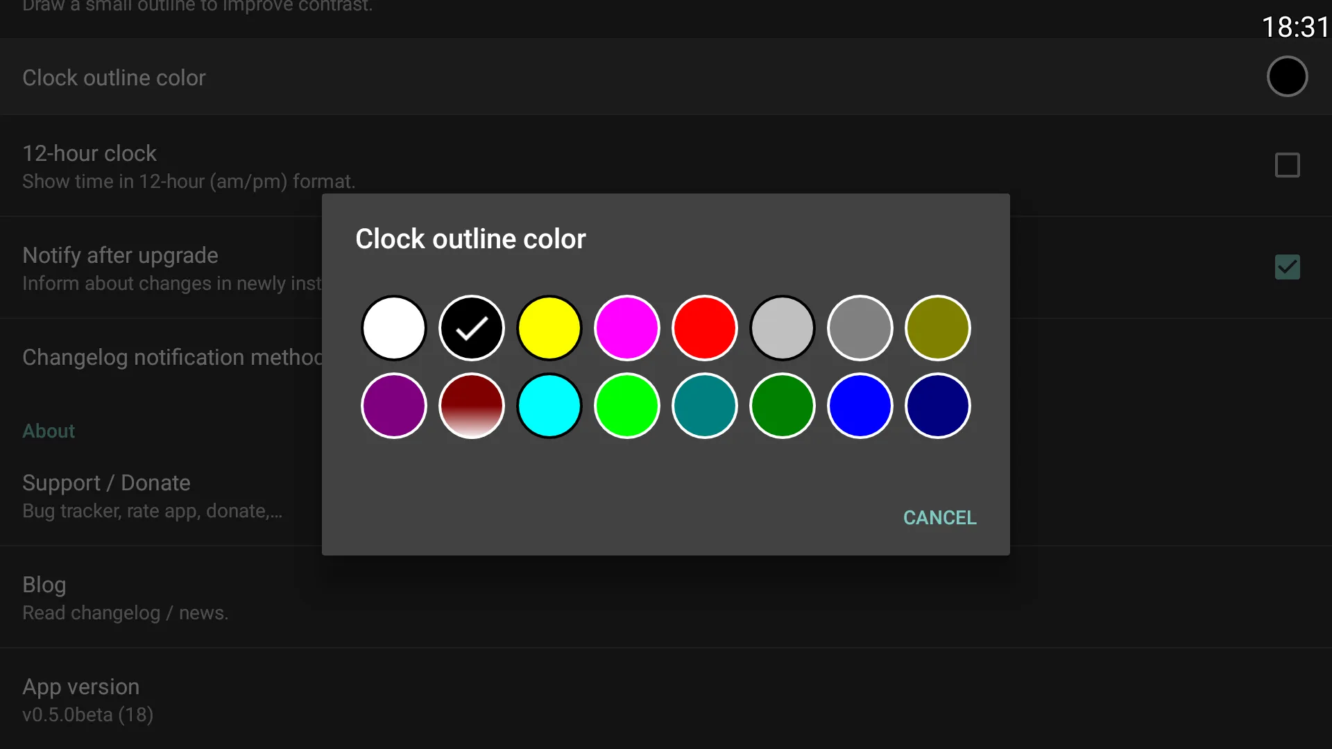Viewport: 1332px width, 749px height.
Task: Select the teal color option
Action: 704,405
